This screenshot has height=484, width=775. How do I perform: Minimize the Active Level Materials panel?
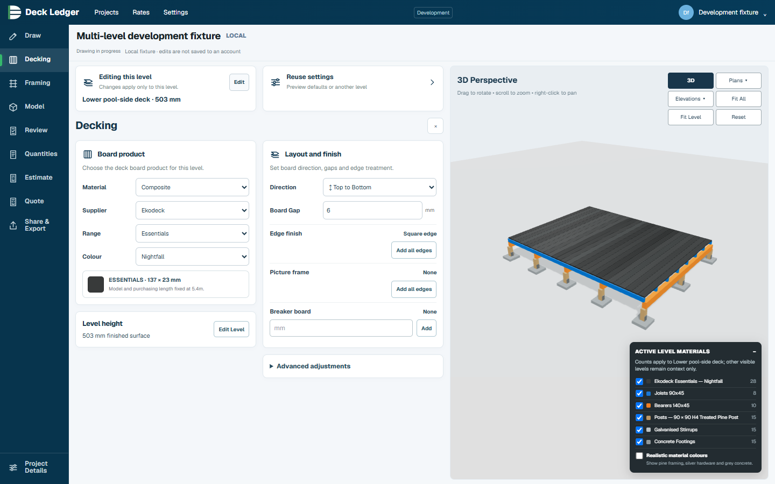point(754,352)
